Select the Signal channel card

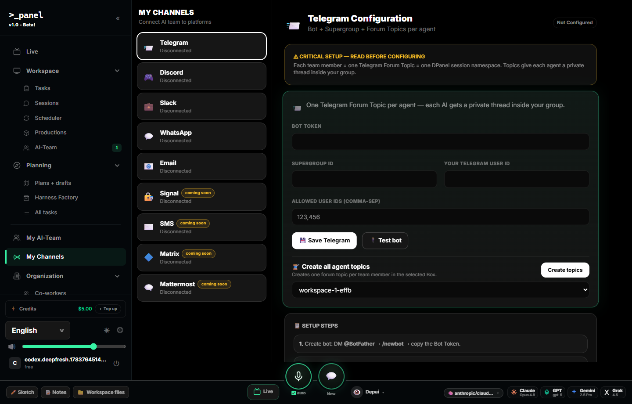(201, 197)
